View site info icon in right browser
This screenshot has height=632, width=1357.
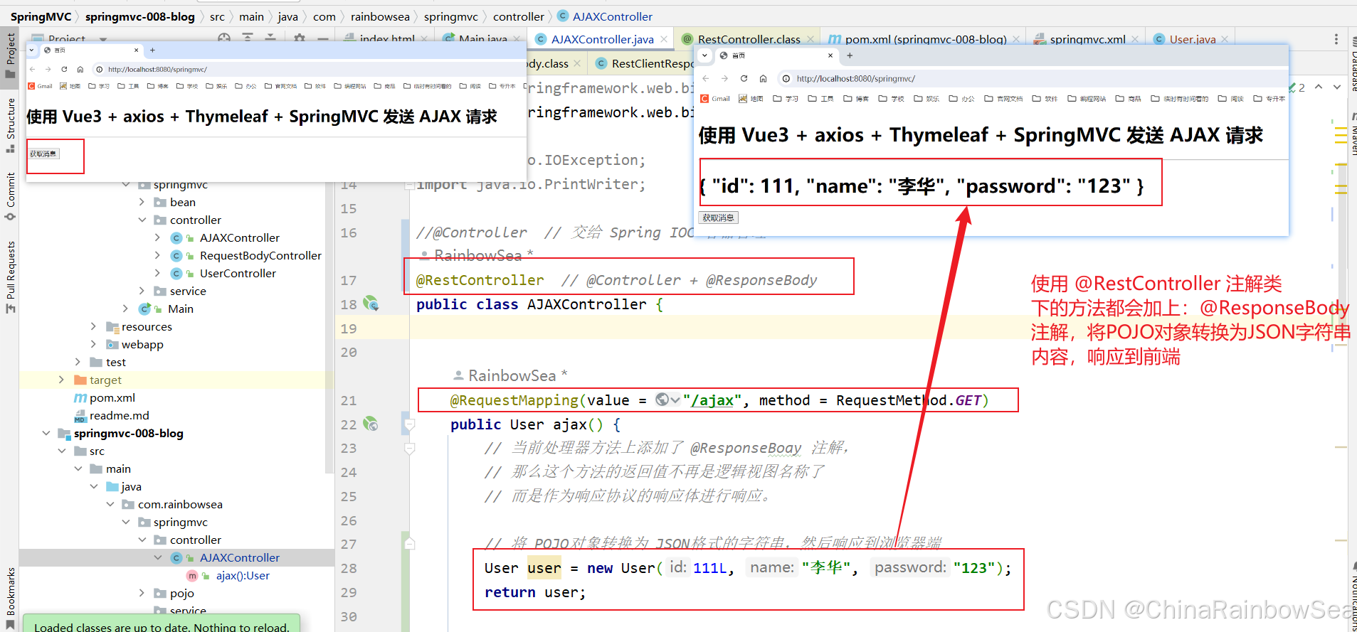[786, 78]
